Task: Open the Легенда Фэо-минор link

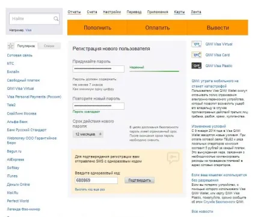Action: click(x=23, y=209)
